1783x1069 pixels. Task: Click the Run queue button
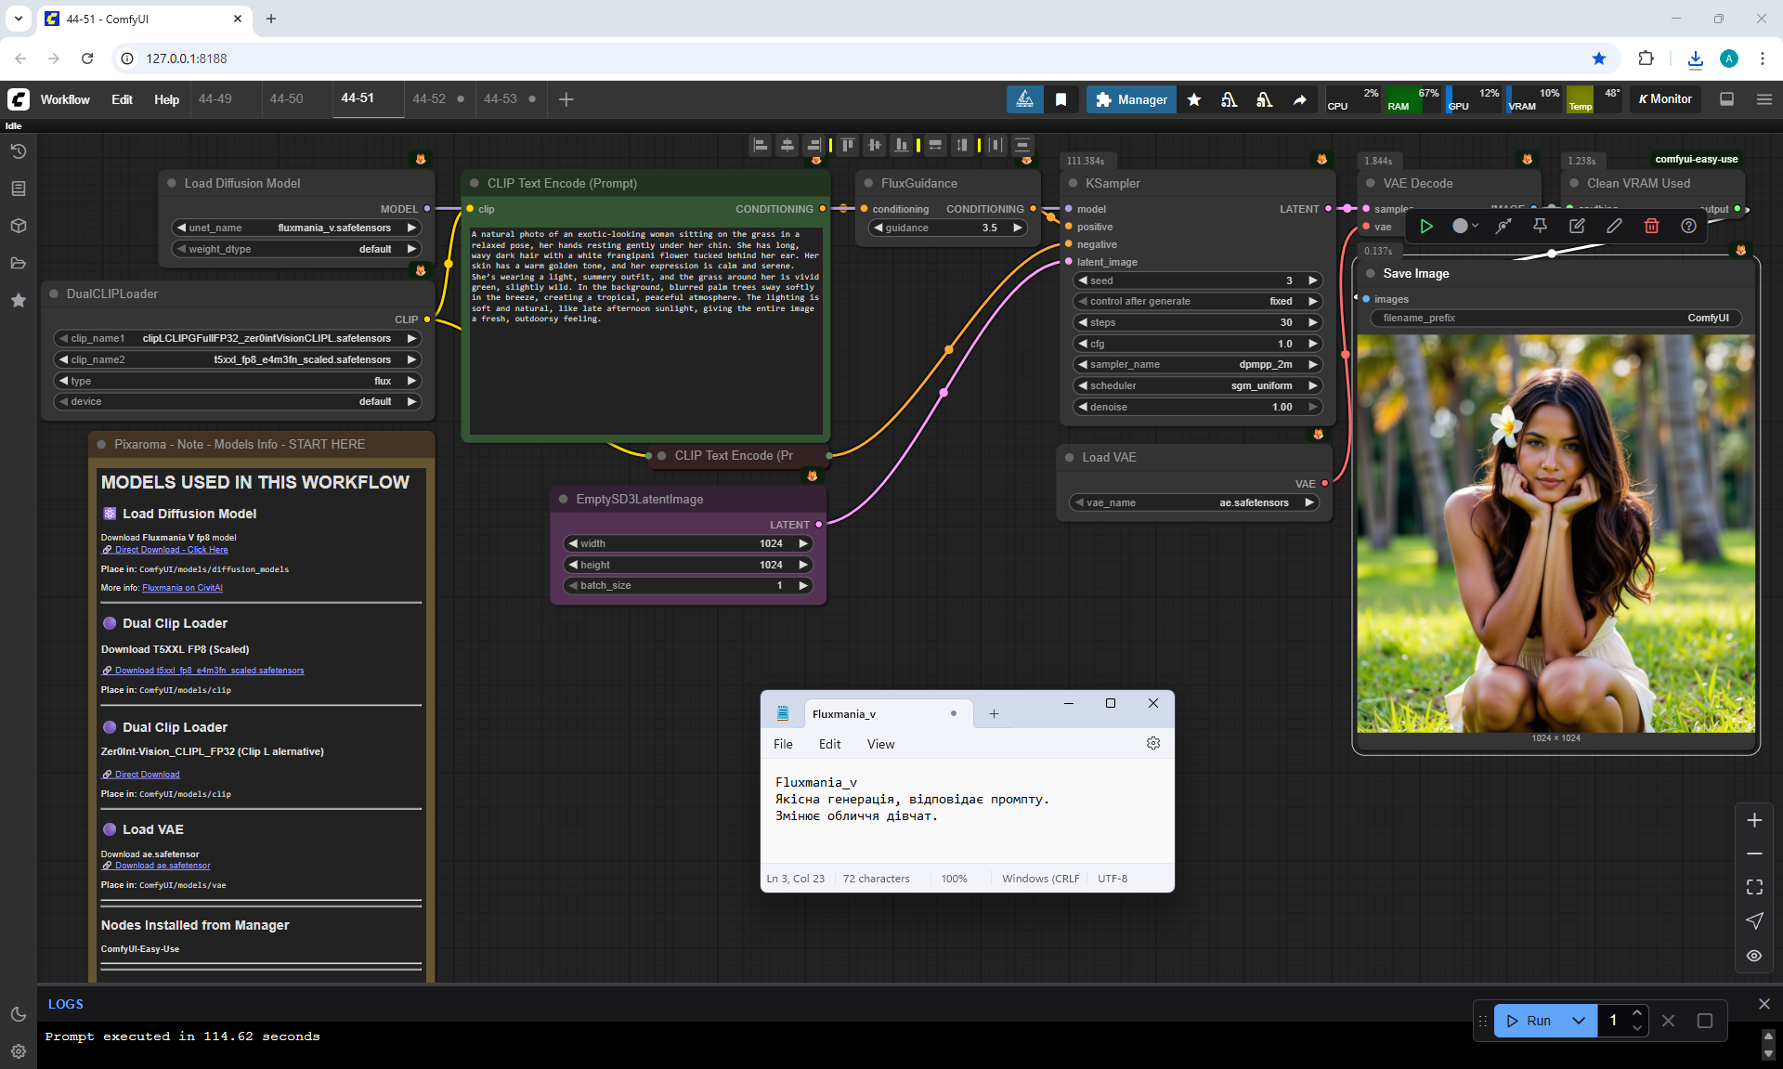pyautogui.click(x=1529, y=1021)
